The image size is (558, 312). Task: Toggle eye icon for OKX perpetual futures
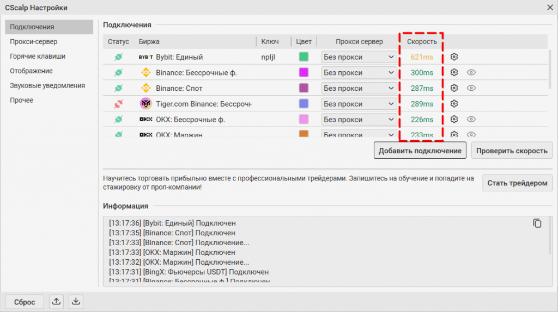(471, 120)
